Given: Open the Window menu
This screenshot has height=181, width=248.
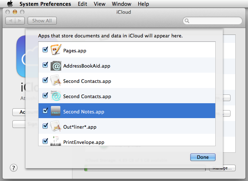Looking at the screenshot, I should 121,4.
